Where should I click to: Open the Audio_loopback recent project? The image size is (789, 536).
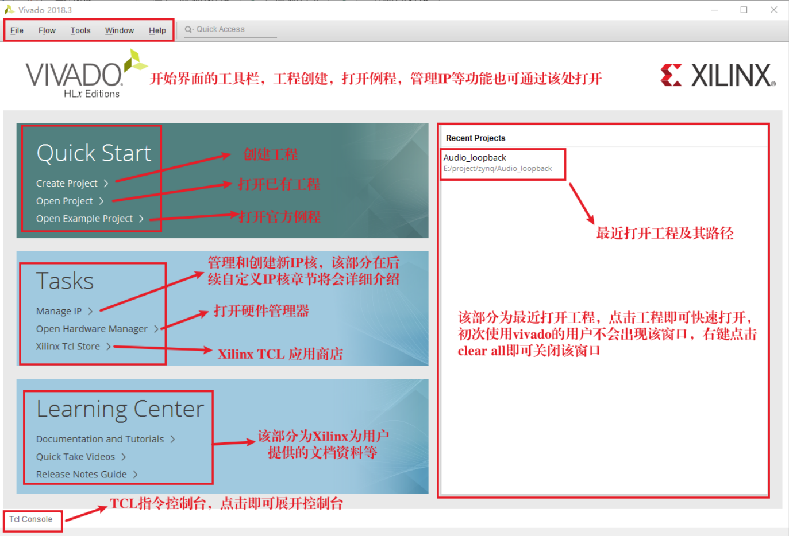(x=475, y=157)
